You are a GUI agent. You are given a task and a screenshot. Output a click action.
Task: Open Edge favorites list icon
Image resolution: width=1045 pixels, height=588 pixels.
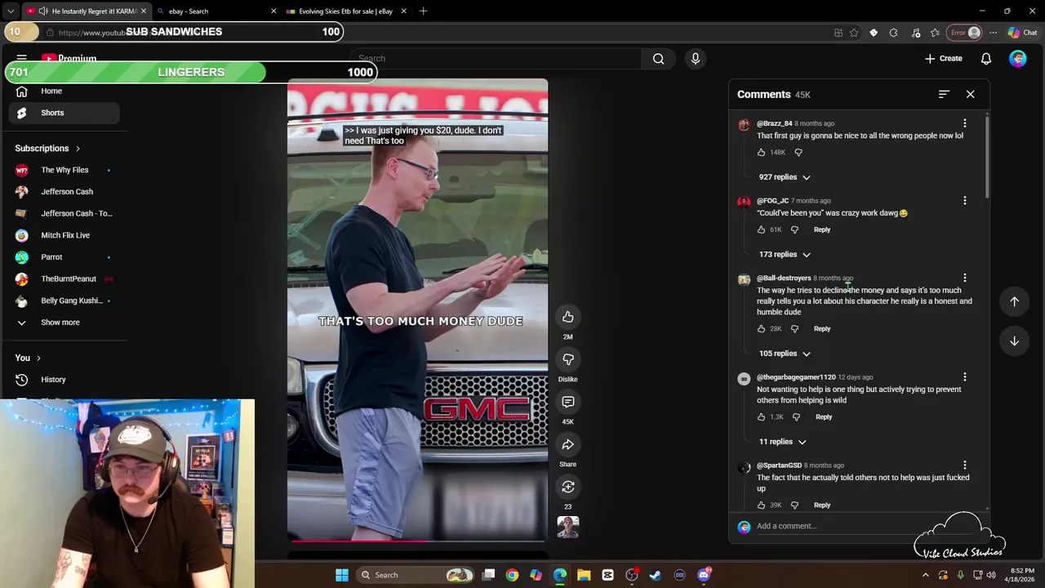935,33
